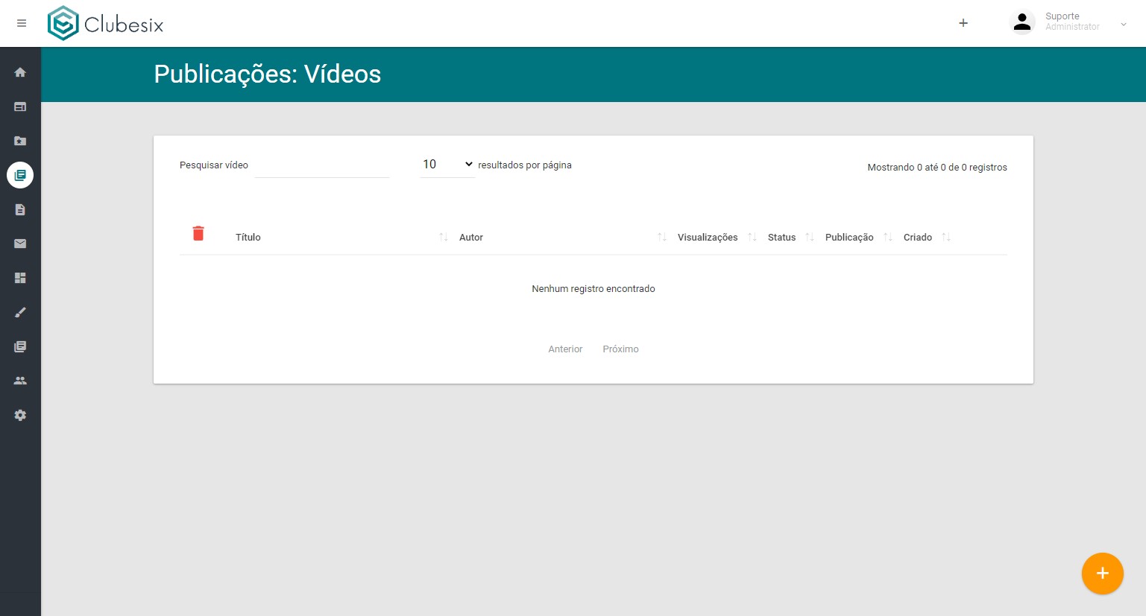Click the sort arrows beside Visualizações
This screenshot has height=616, width=1146.
tap(752, 237)
